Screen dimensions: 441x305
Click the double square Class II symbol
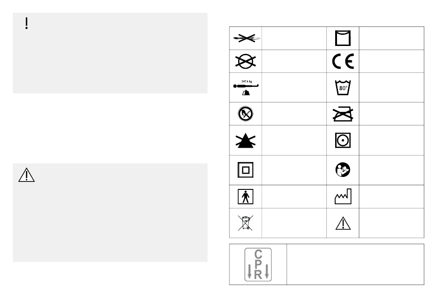[x=245, y=170]
